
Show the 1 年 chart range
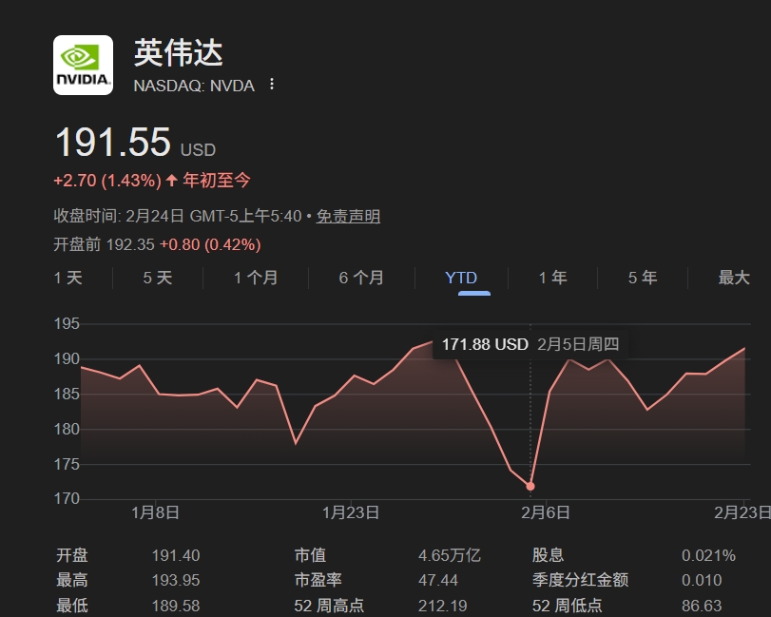[x=552, y=278]
